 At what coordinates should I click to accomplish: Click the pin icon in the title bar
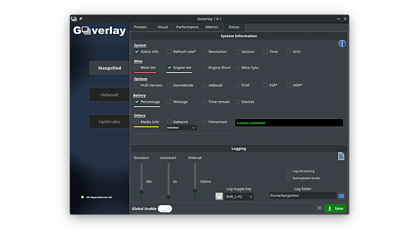pyautogui.click(x=81, y=18)
